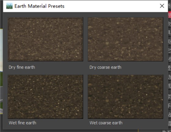Click the dotted selection border of Dry fine earth

pyautogui.click(x=45, y=18)
